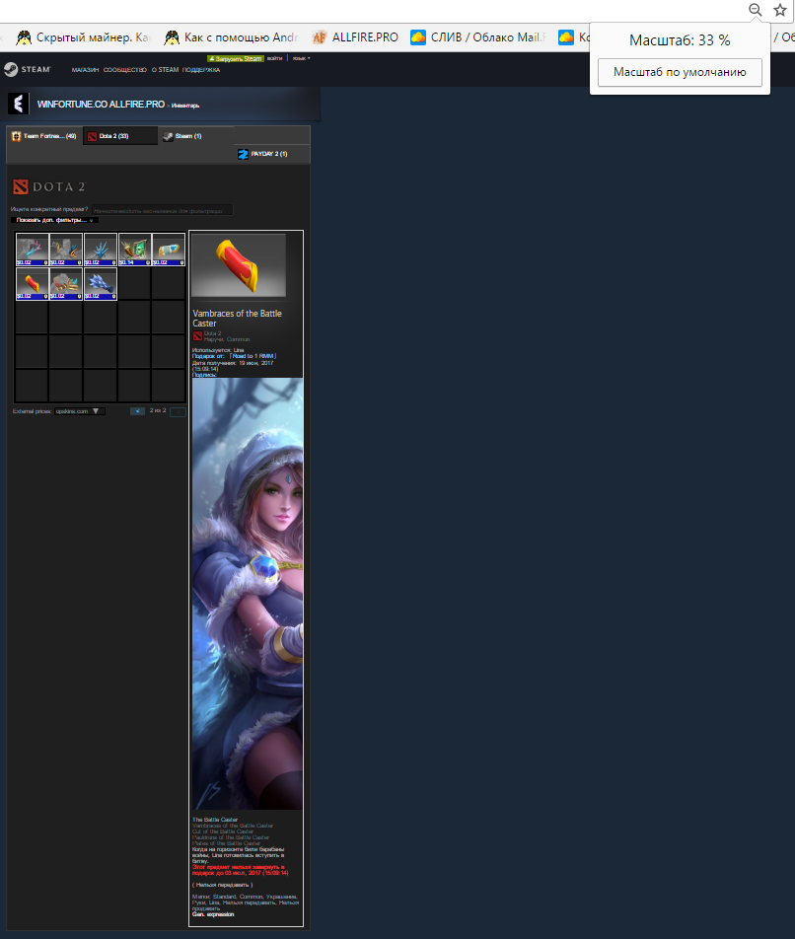Click the WINFORTUNE.CO profile avatar
795x939 pixels.
(19, 104)
